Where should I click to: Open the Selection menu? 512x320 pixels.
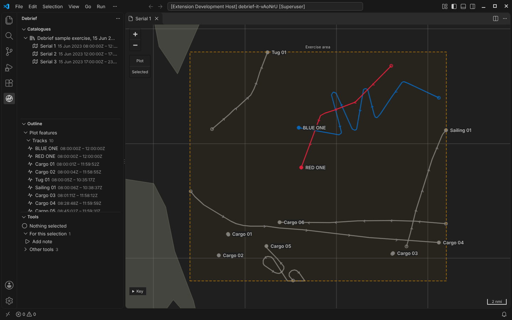pyautogui.click(x=53, y=6)
